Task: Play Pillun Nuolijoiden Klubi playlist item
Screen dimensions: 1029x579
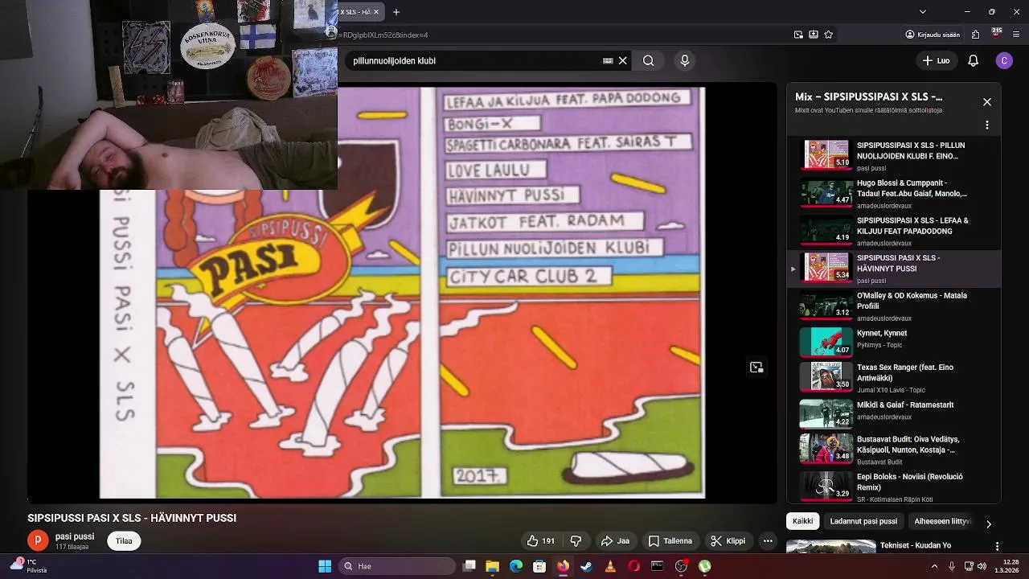Action: (894, 156)
